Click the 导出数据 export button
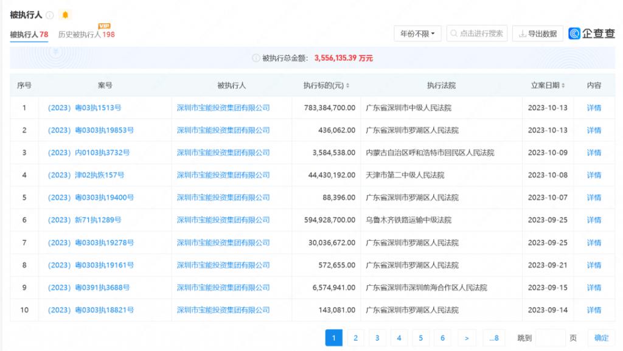Screen dimensions: 623x351 pyautogui.click(x=538, y=33)
